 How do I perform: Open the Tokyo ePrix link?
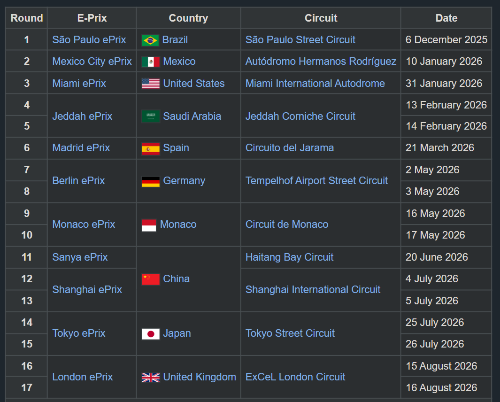[79, 333]
